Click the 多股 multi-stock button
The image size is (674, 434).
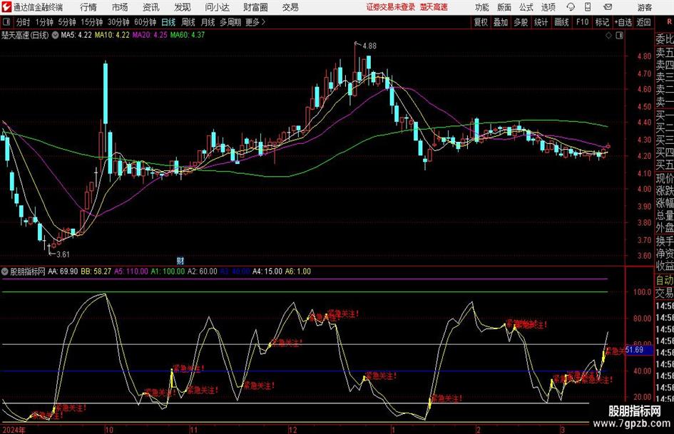pos(521,22)
